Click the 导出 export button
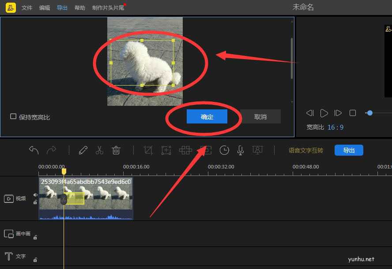392x269 pixels. click(x=349, y=150)
